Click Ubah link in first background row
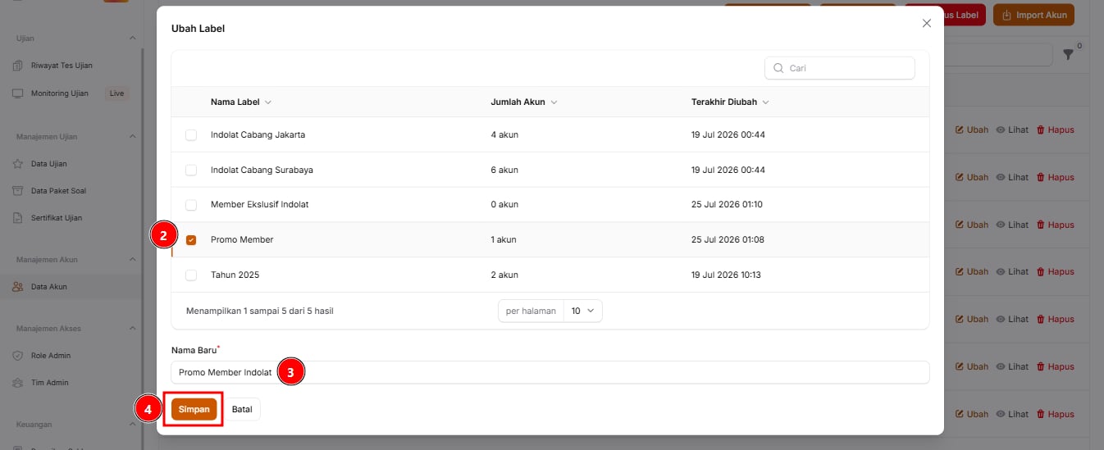Screen dimensions: 1104x450 tap(972, 130)
